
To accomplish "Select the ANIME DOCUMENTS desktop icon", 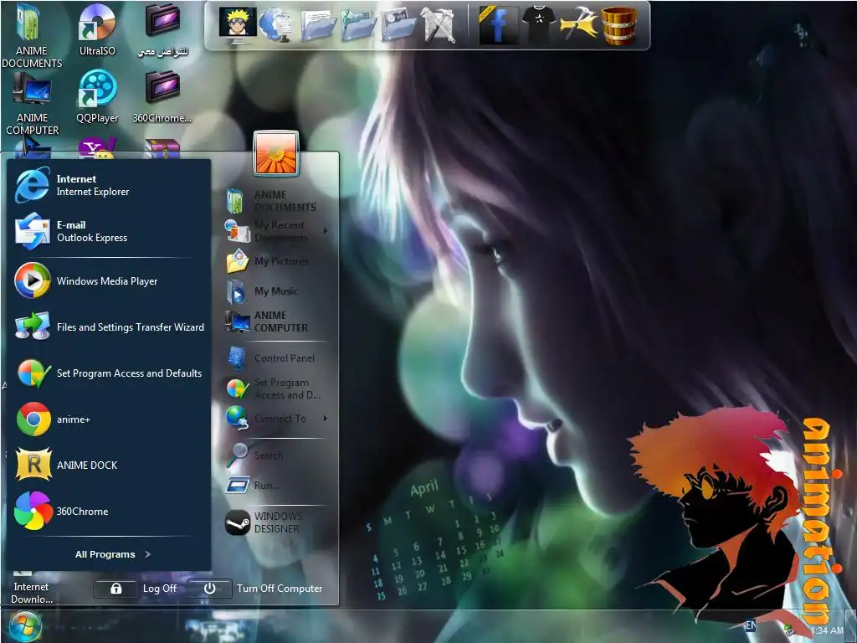I will tap(32, 36).
